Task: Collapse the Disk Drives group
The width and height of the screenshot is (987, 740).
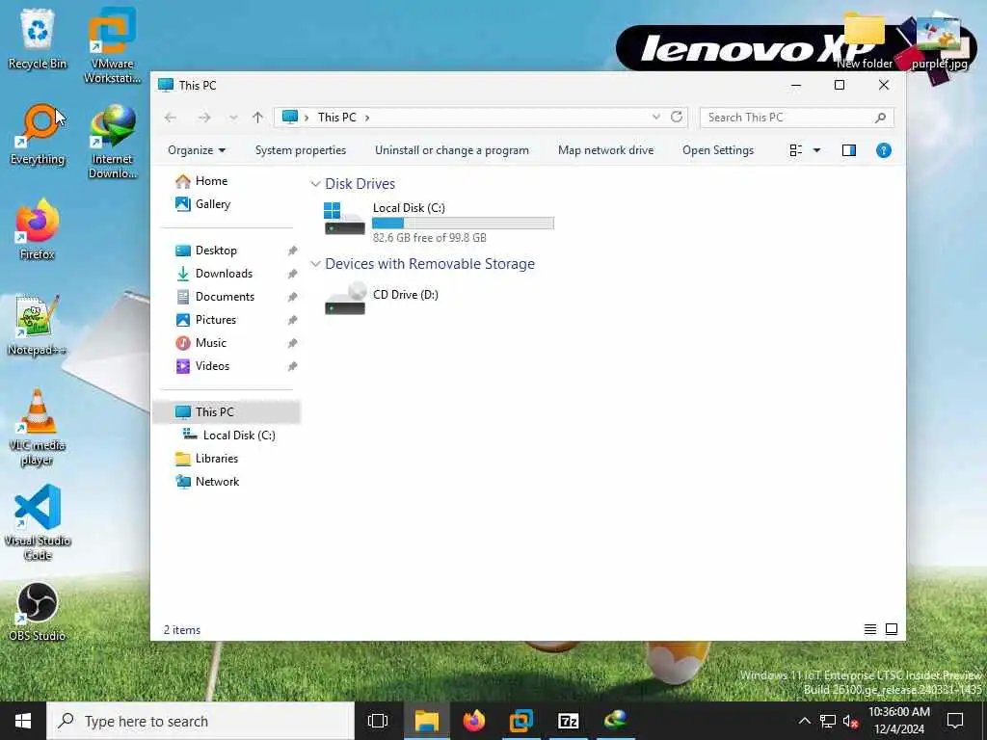Action: (x=315, y=184)
